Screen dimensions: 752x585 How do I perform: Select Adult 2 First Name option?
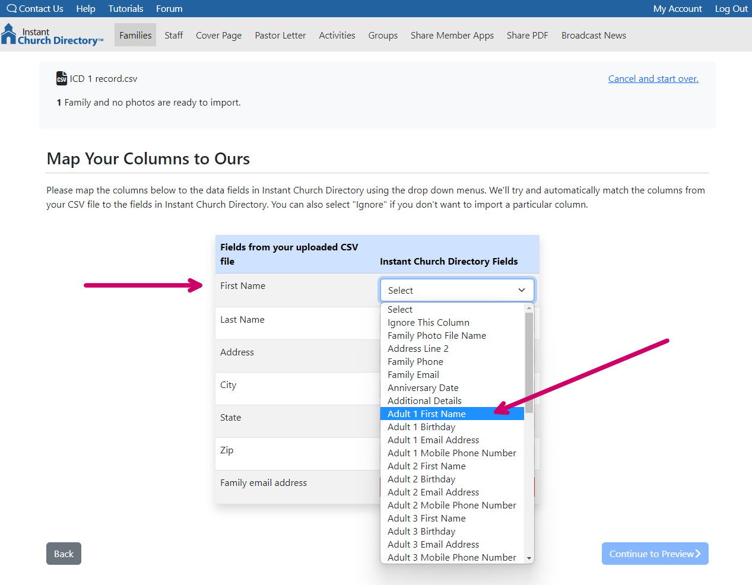[x=452, y=466]
